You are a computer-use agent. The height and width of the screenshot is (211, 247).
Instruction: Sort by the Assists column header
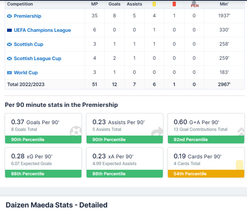point(135,4)
